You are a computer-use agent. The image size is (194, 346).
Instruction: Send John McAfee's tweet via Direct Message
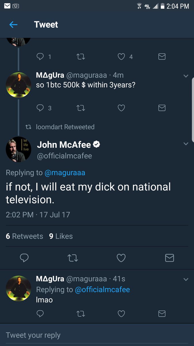coord(170,258)
